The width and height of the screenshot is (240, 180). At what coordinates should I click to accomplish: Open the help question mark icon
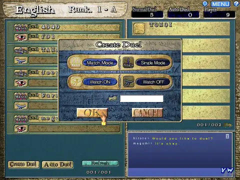click(x=236, y=3)
